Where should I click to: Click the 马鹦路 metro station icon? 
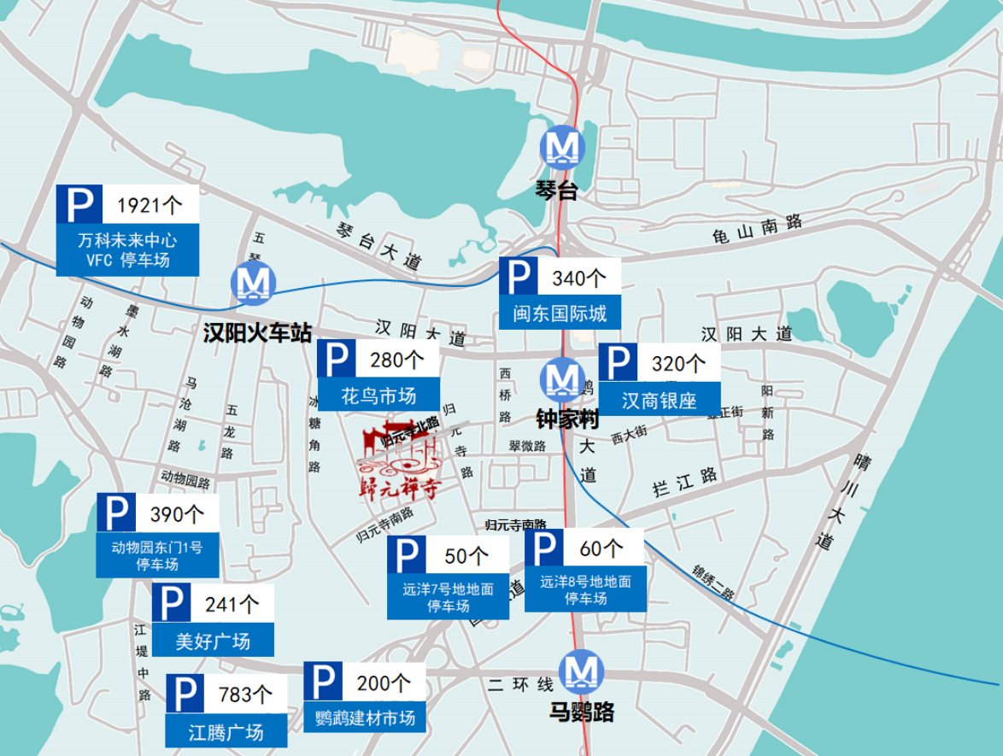pos(582,672)
